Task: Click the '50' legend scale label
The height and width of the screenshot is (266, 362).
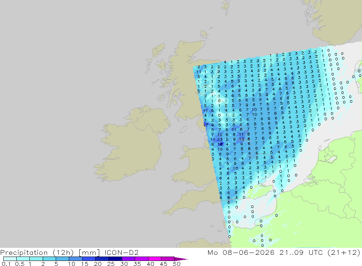Action: pos(177,264)
